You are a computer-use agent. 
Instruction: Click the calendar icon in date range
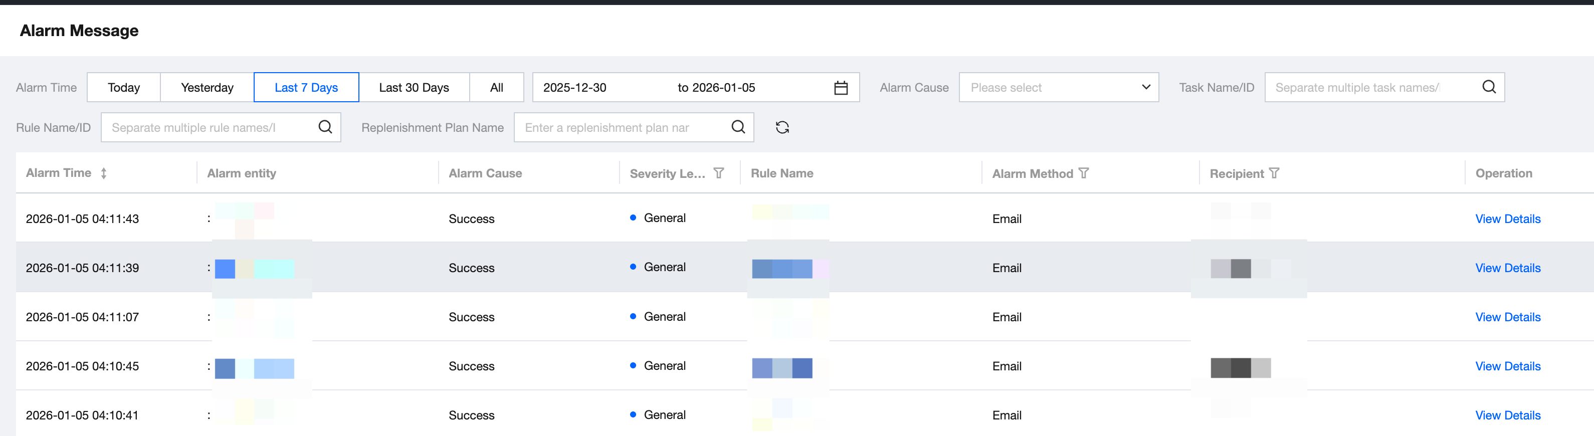point(840,88)
